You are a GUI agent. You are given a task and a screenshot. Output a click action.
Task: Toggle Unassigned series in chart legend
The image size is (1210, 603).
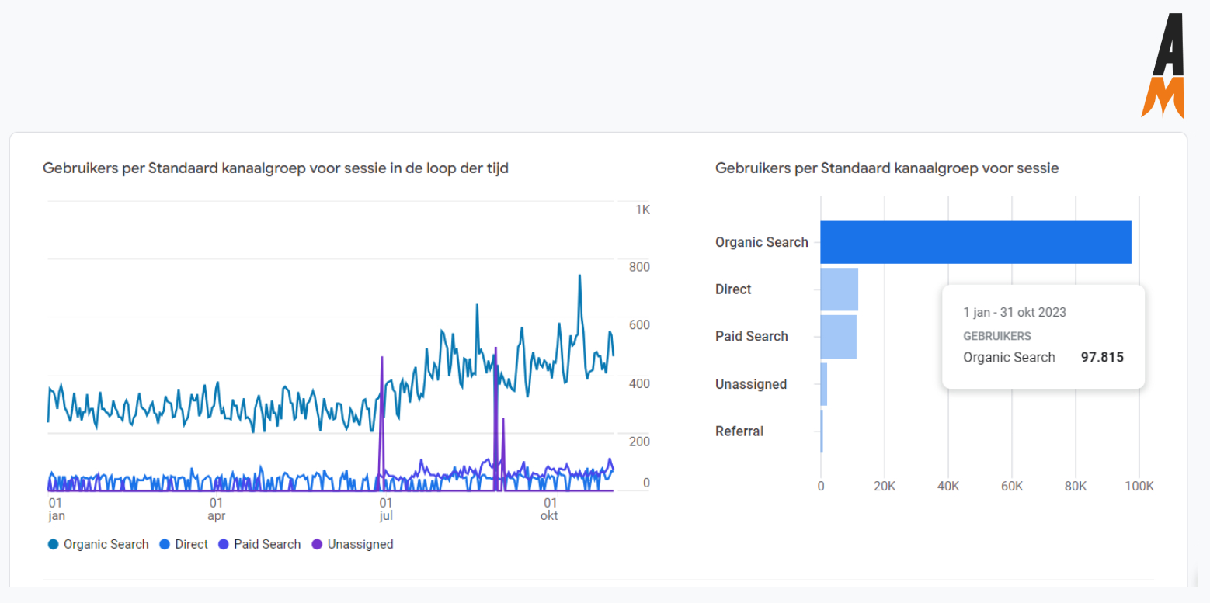[353, 545]
